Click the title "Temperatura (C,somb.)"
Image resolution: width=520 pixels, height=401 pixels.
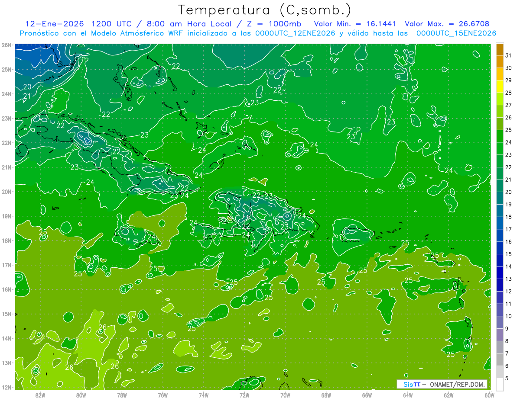click(x=264, y=10)
